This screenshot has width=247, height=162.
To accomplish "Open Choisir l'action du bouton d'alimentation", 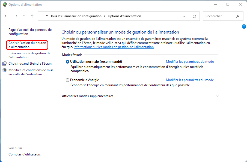I will 27,45.
